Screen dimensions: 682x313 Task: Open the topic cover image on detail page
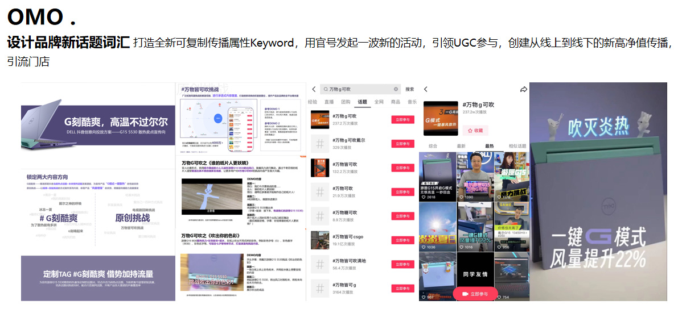(441, 118)
